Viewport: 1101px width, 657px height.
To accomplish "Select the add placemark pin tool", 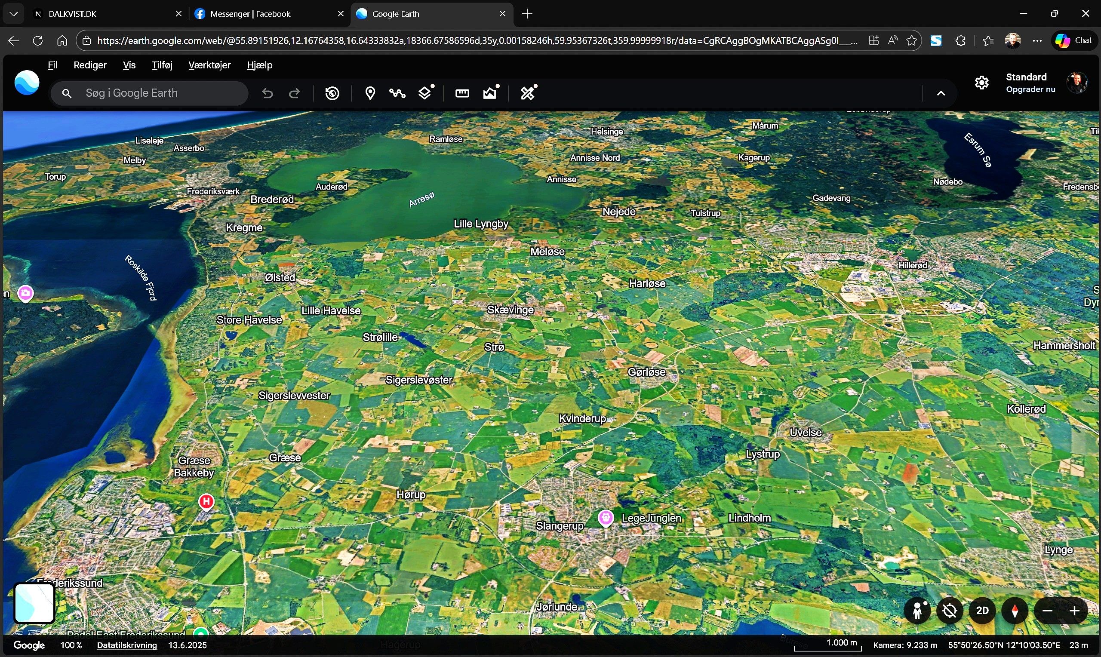I will click(370, 93).
